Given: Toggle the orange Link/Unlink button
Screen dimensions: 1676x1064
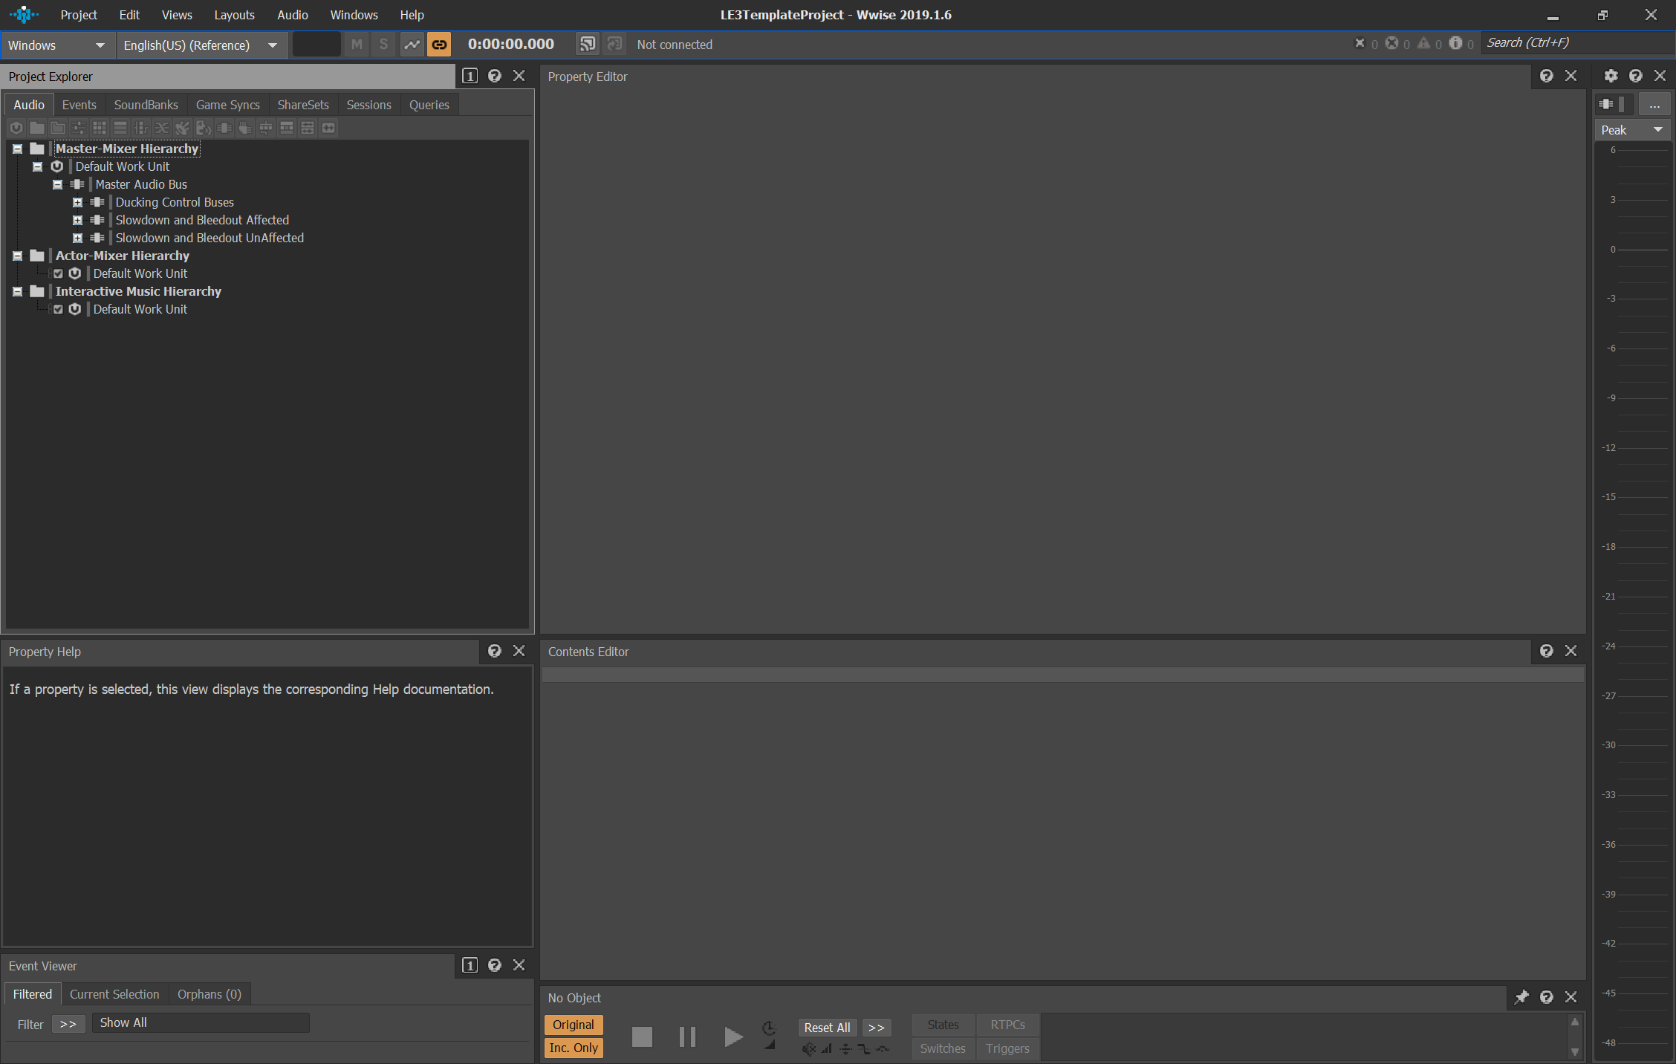Looking at the screenshot, I should tap(439, 45).
